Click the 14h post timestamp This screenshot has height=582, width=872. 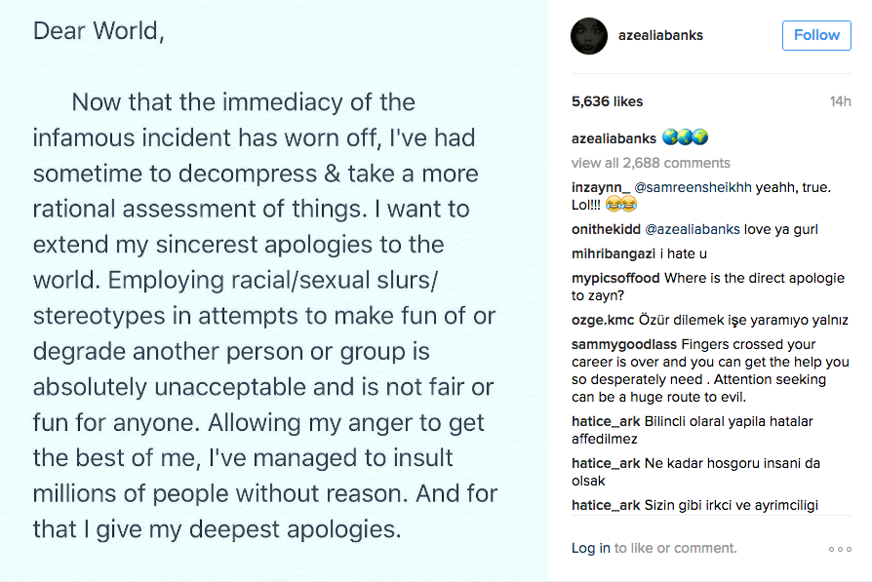[840, 101]
